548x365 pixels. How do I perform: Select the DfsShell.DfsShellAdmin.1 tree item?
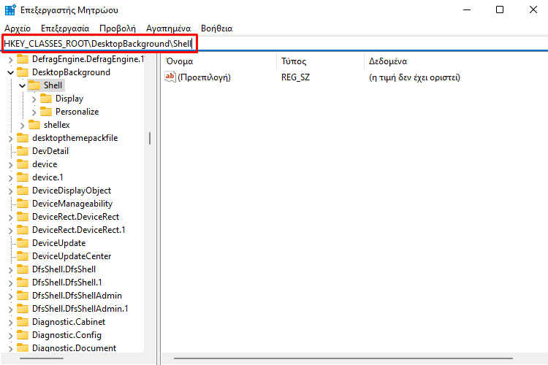tap(80, 309)
